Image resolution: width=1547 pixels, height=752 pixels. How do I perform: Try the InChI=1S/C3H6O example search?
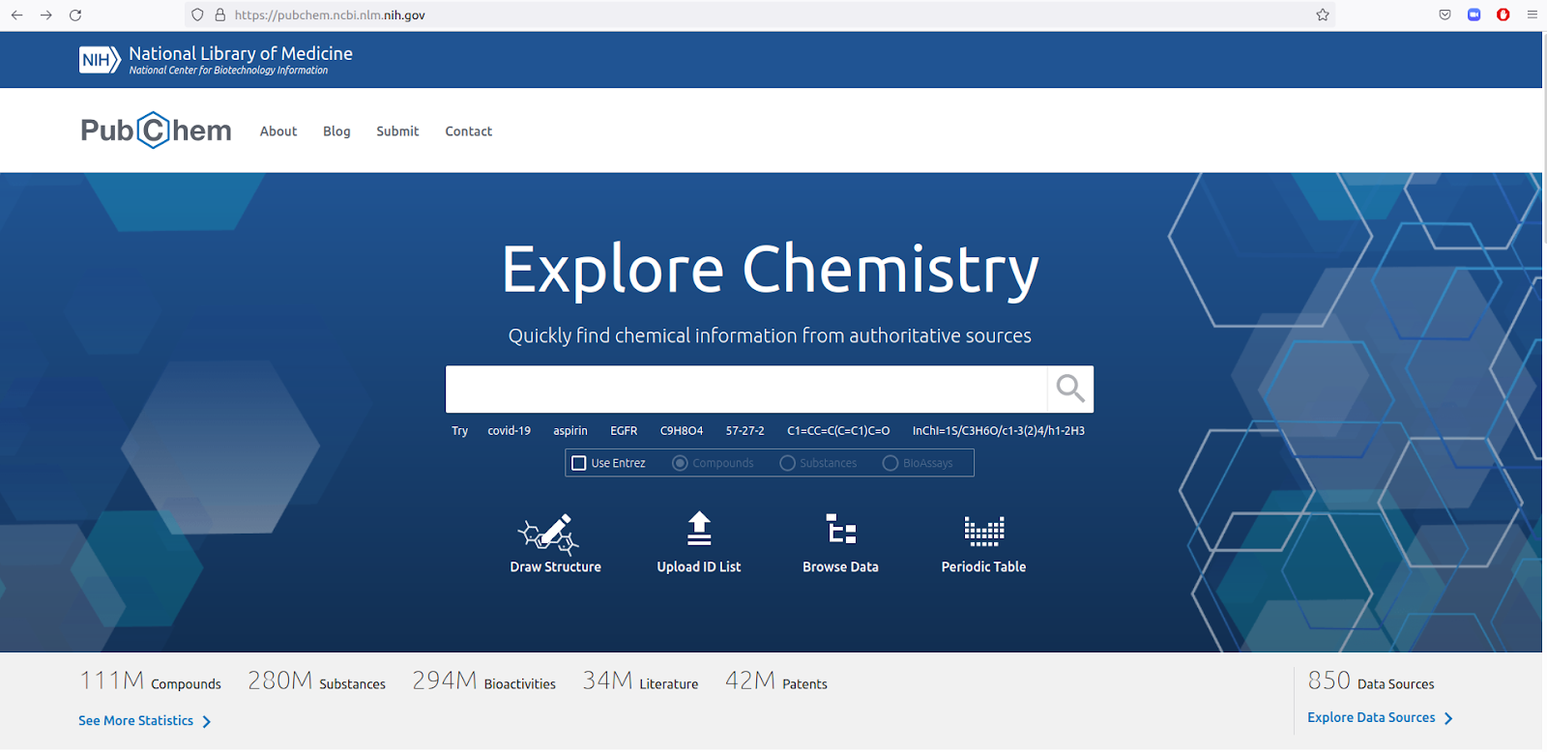click(x=999, y=431)
